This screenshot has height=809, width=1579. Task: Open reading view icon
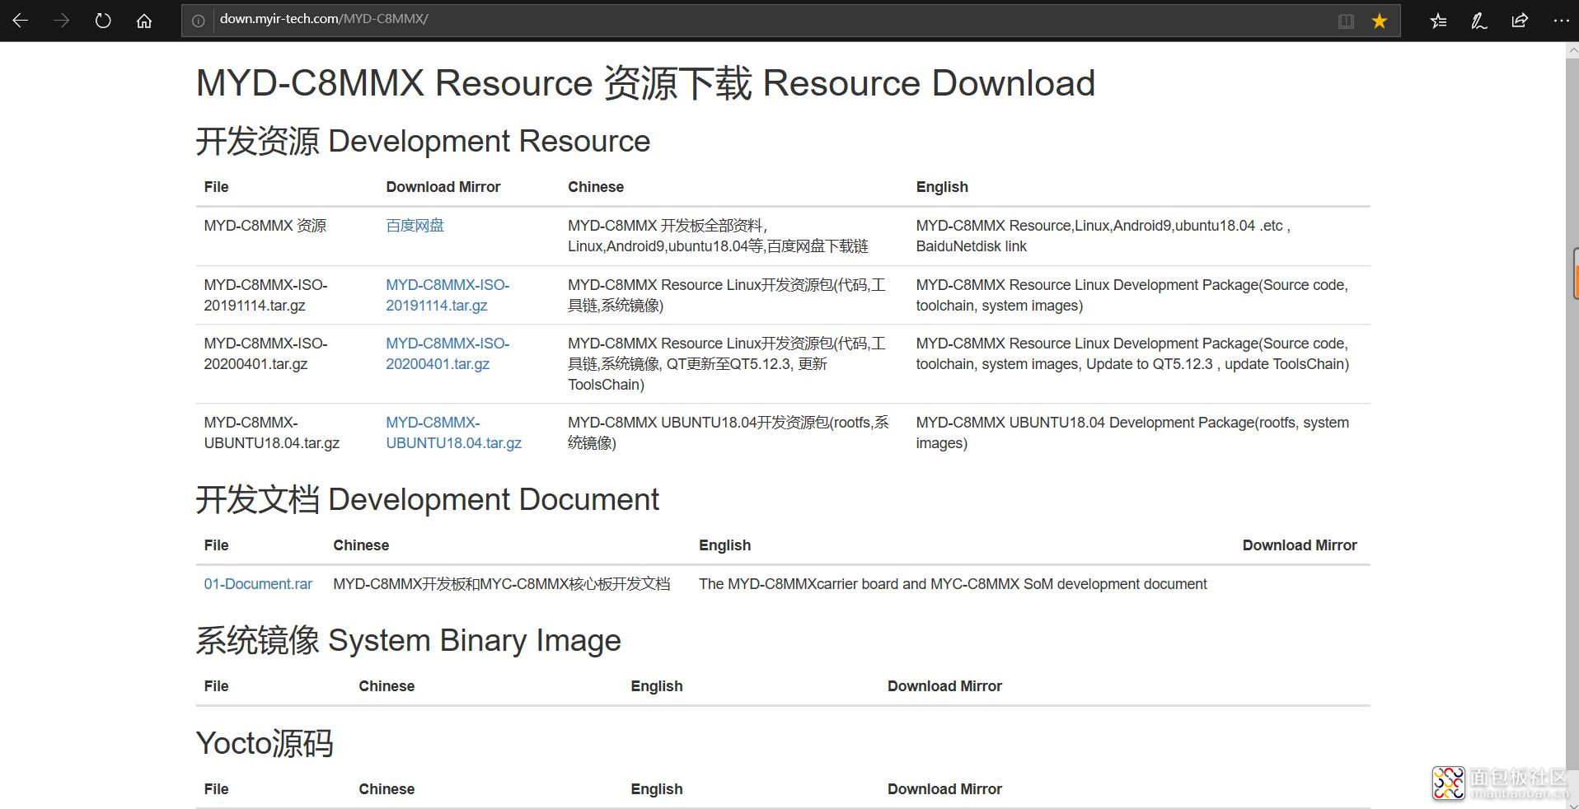(1346, 21)
